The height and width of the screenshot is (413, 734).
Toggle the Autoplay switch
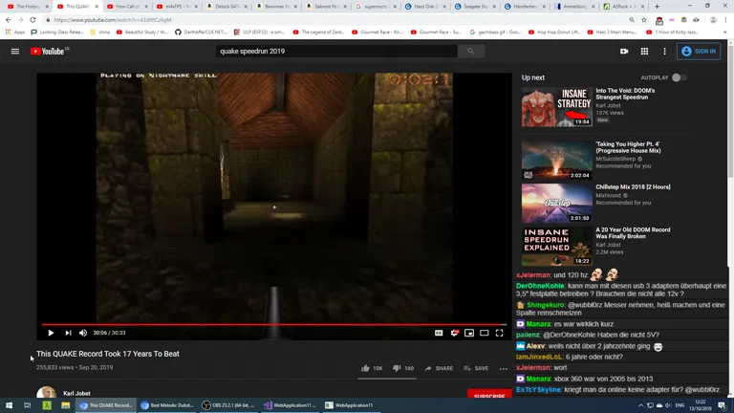click(x=680, y=77)
